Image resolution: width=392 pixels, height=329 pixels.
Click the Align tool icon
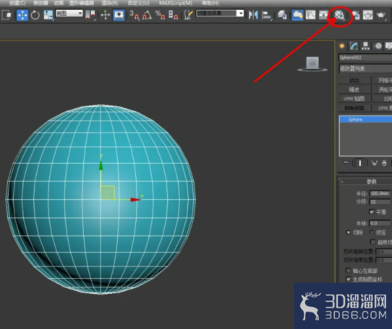[x=267, y=15]
